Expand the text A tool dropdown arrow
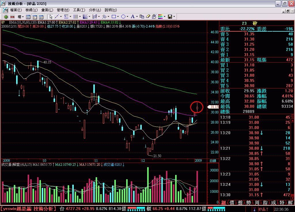Screen dimensions: 295x212 click(137, 17)
